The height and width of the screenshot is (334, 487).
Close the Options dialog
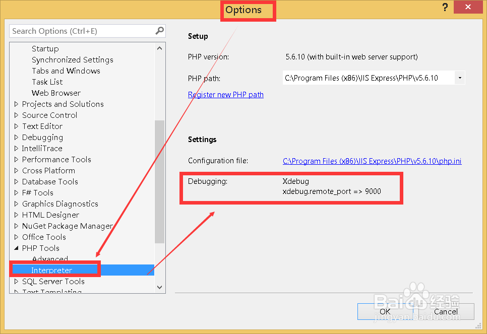pos(468,7)
